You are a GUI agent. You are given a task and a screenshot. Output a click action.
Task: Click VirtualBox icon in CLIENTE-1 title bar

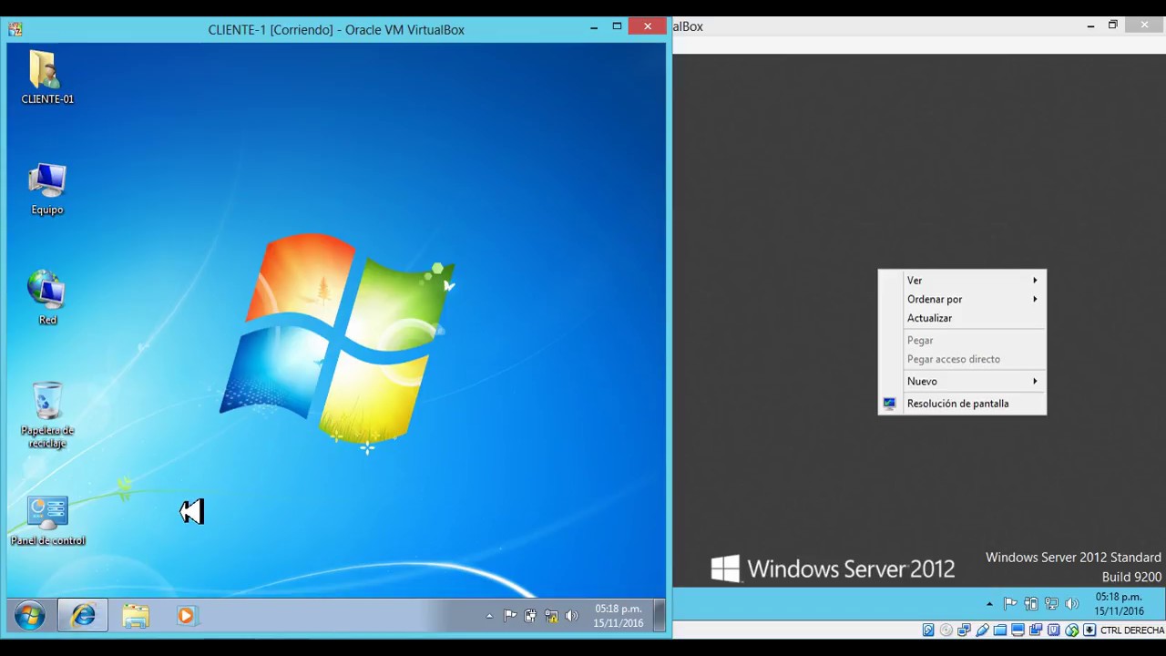tap(15, 29)
